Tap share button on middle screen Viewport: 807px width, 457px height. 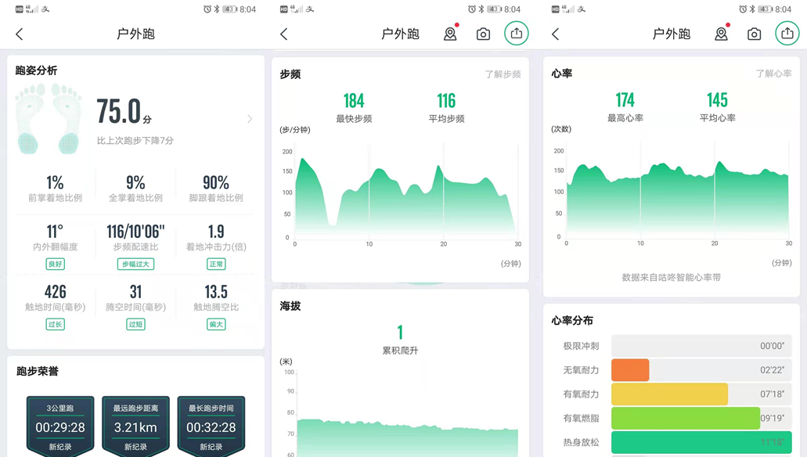(x=516, y=34)
